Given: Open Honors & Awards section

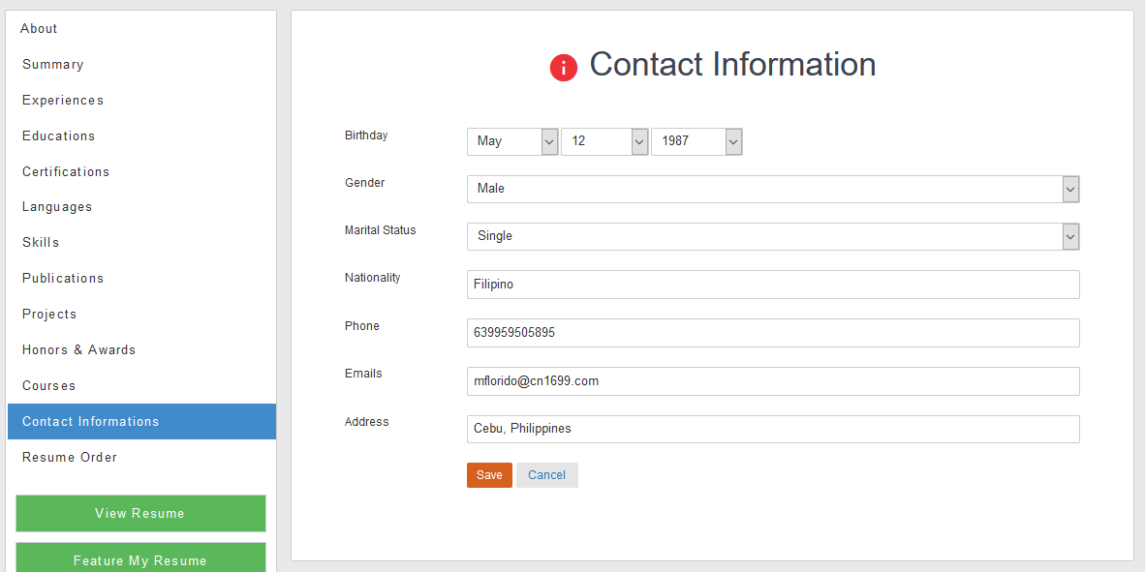Looking at the screenshot, I should pyautogui.click(x=78, y=350).
